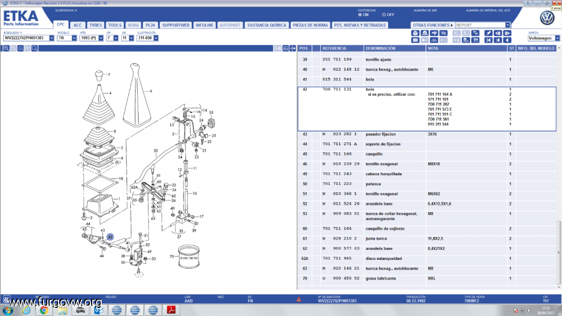Open the Búsqueda IV VIN dropdown
This screenshot has height=316, width=562.
tap(52, 38)
